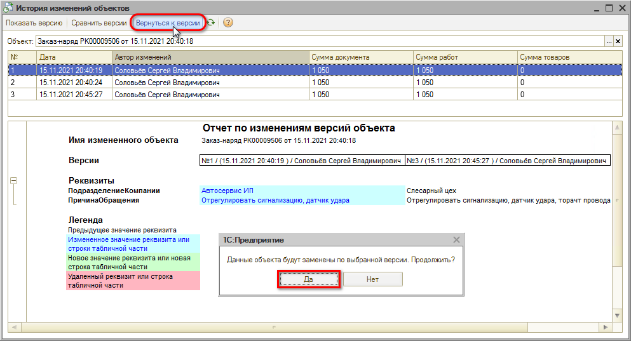This screenshot has height=341, width=631.
Task: Click the pink deleted-attribute legend cell
Action: click(x=133, y=281)
